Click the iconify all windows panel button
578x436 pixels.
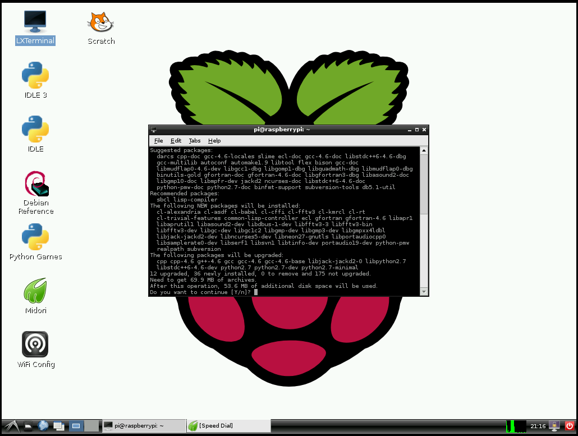click(x=58, y=426)
